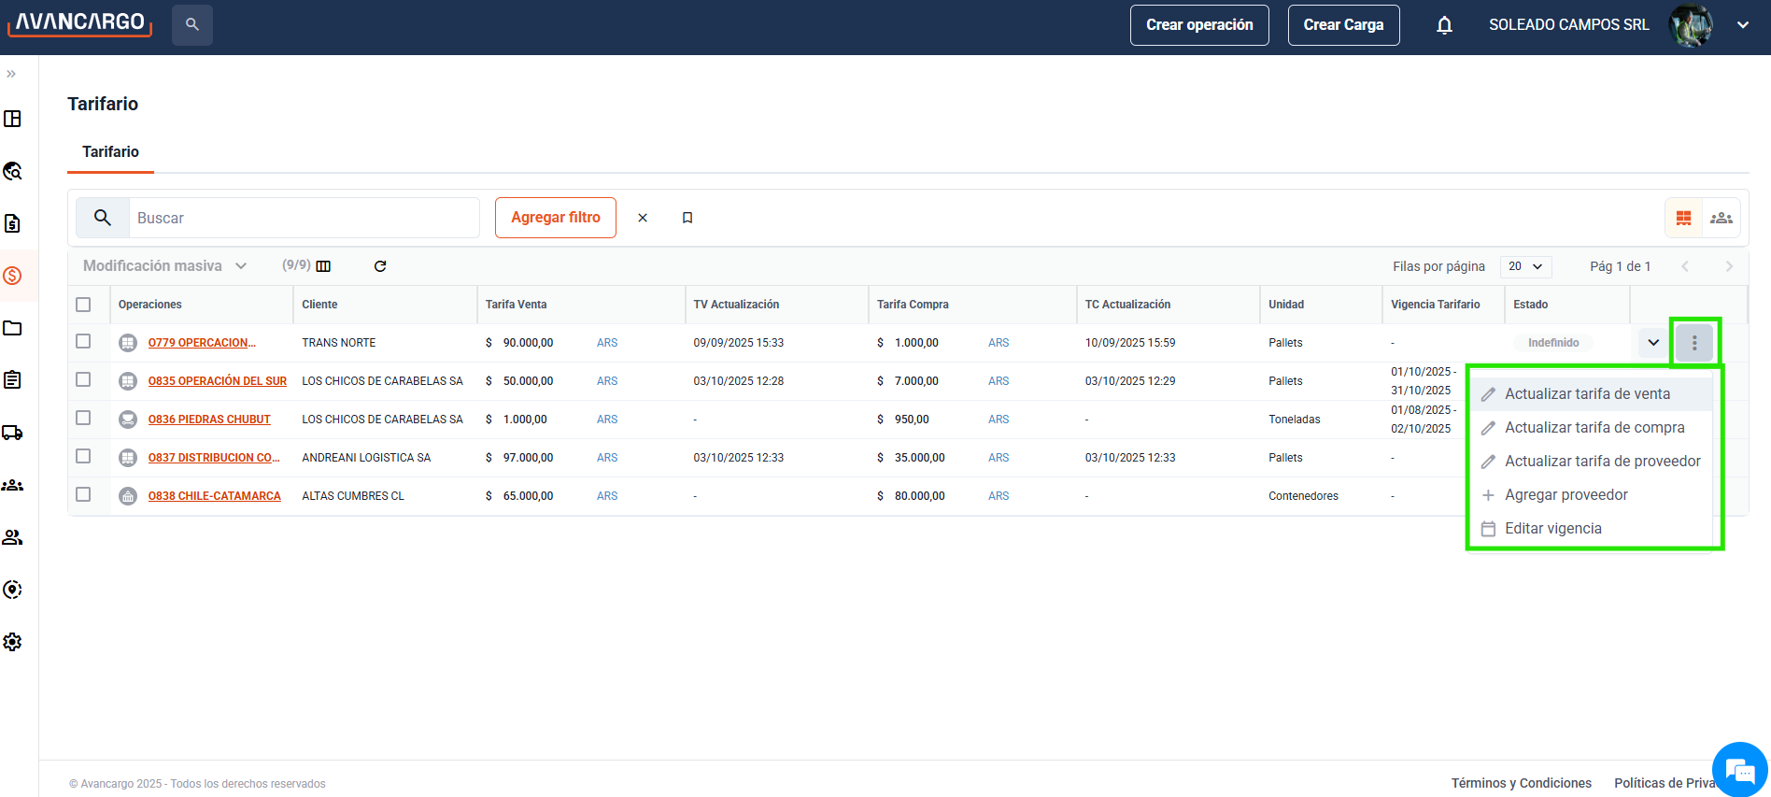Toggle the select all rows checkbox
Image resolution: width=1771 pixels, height=797 pixels.
[x=83, y=305]
